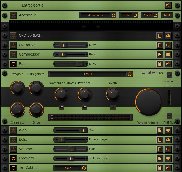The image size is (182, 172).
Task: Click the tuner display strip
Action: coord(91,25)
